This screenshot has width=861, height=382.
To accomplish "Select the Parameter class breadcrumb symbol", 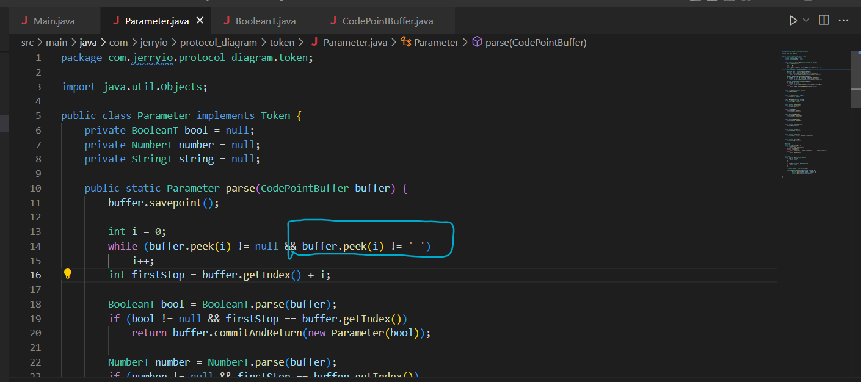I will coord(436,43).
